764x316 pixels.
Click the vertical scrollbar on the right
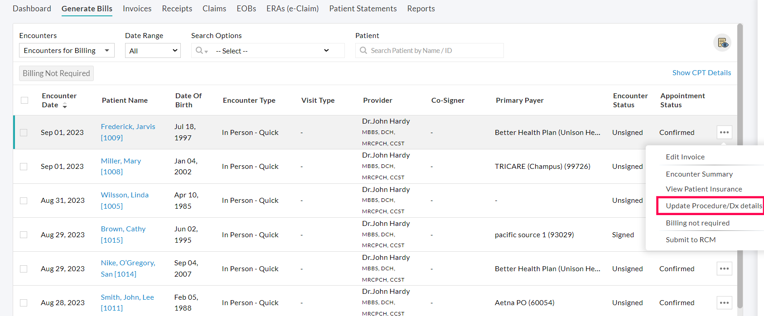[x=740, y=163]
